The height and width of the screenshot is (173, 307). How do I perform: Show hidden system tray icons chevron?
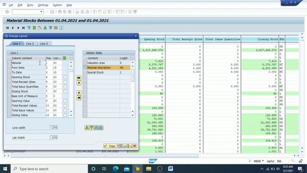(262, 169)
